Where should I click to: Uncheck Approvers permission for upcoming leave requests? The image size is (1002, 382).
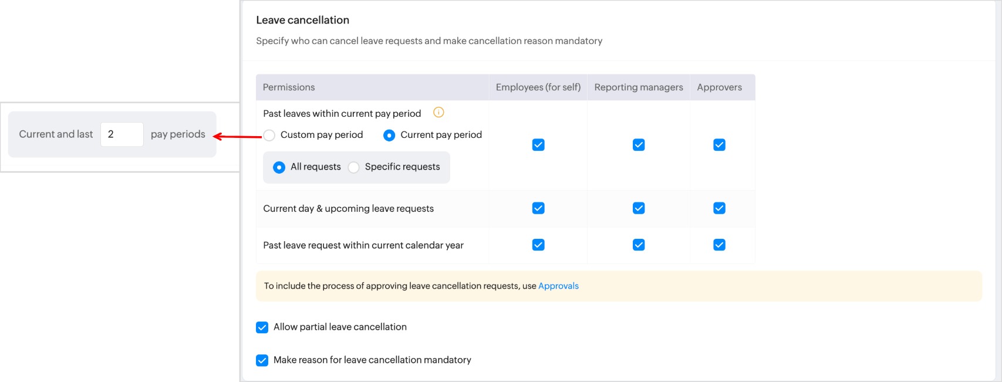719,208
